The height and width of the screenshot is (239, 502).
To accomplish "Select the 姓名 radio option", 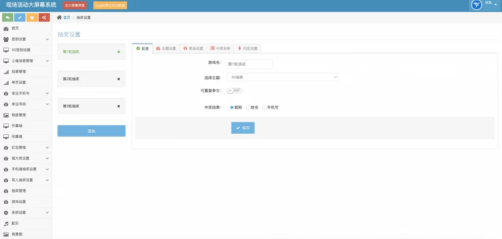I will point(248,108).
